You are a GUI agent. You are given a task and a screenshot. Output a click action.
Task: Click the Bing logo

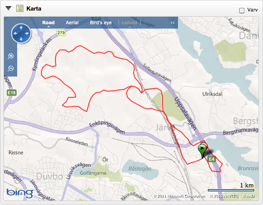click(x=20, y=193)
